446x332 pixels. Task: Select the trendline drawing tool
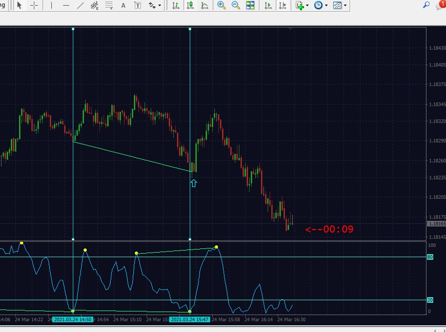coord(80,5)
